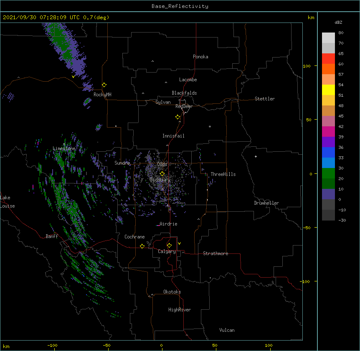Image resolution: width=360 pixels, height=351 pixels.
Task: Click the magenta 42 dBZ legend swatch
Action: point(328,131)
